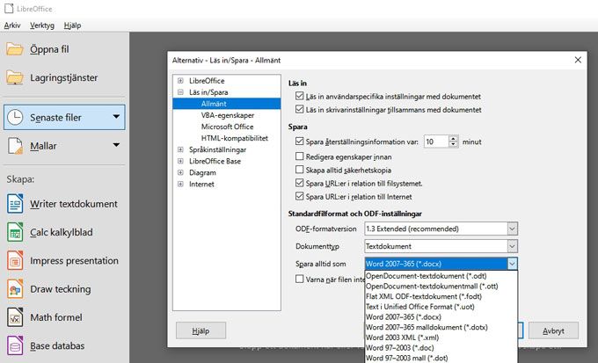Toggle Spara URL:er i relation till filsystemet

[x=299, y=183]
